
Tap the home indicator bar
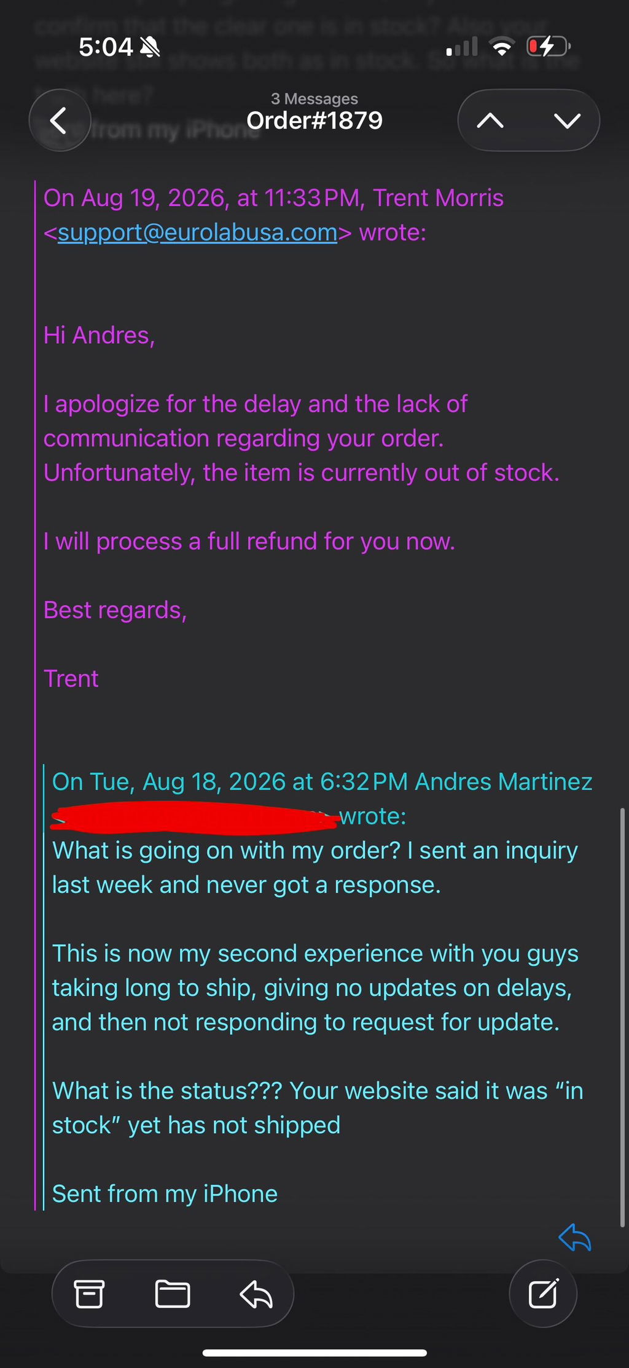click(x=314, y=1353)
